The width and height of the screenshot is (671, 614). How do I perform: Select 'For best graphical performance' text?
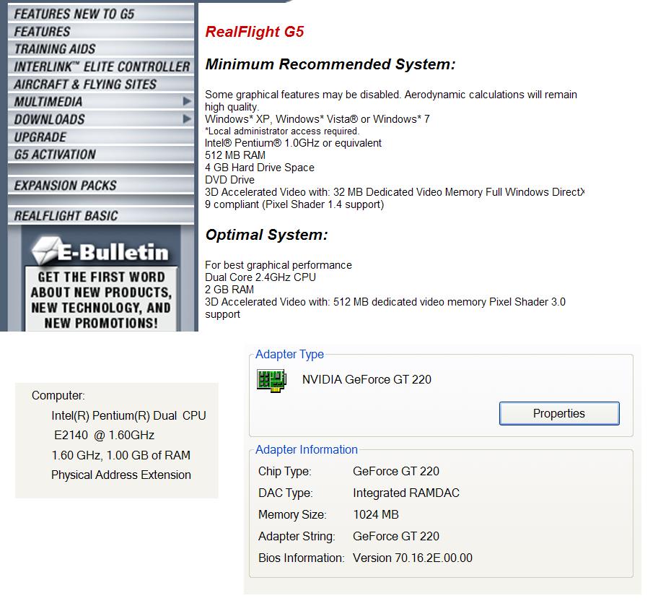coord(279,265)
